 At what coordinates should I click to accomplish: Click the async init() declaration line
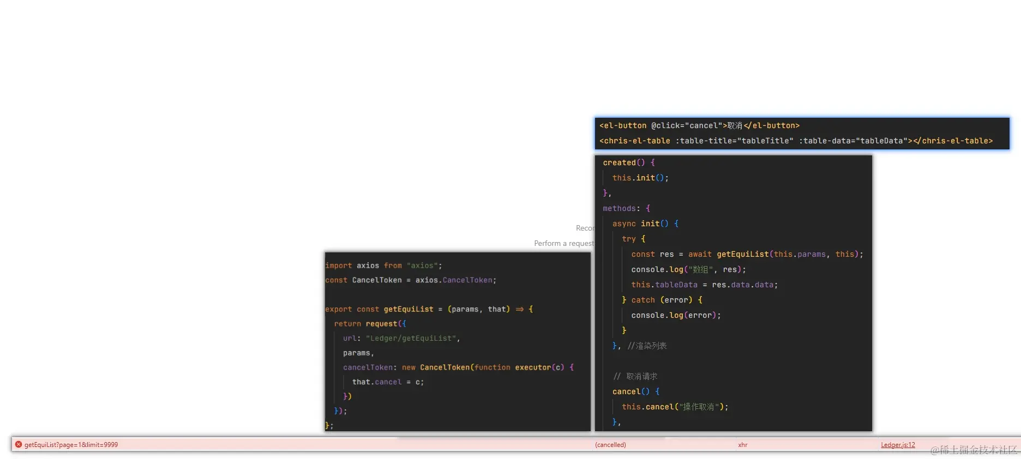click(x=645, y=224)
